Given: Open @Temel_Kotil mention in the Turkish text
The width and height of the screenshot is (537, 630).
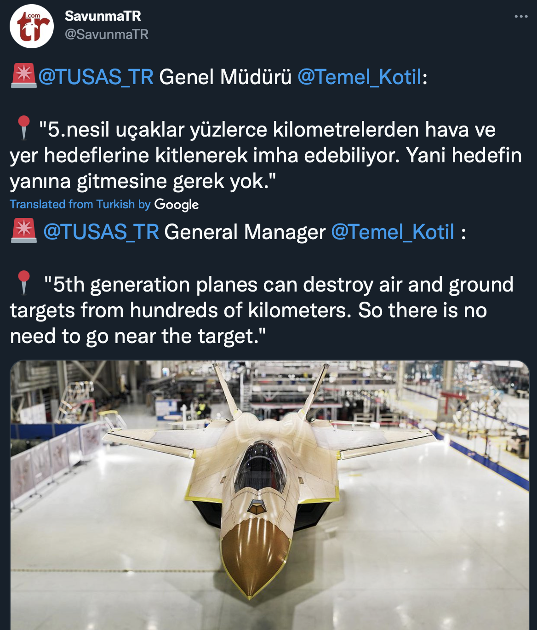Looking at the screenshot, I should point(360,77).
